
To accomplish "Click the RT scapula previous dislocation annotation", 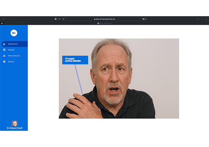I will click(x=75, y=60).
